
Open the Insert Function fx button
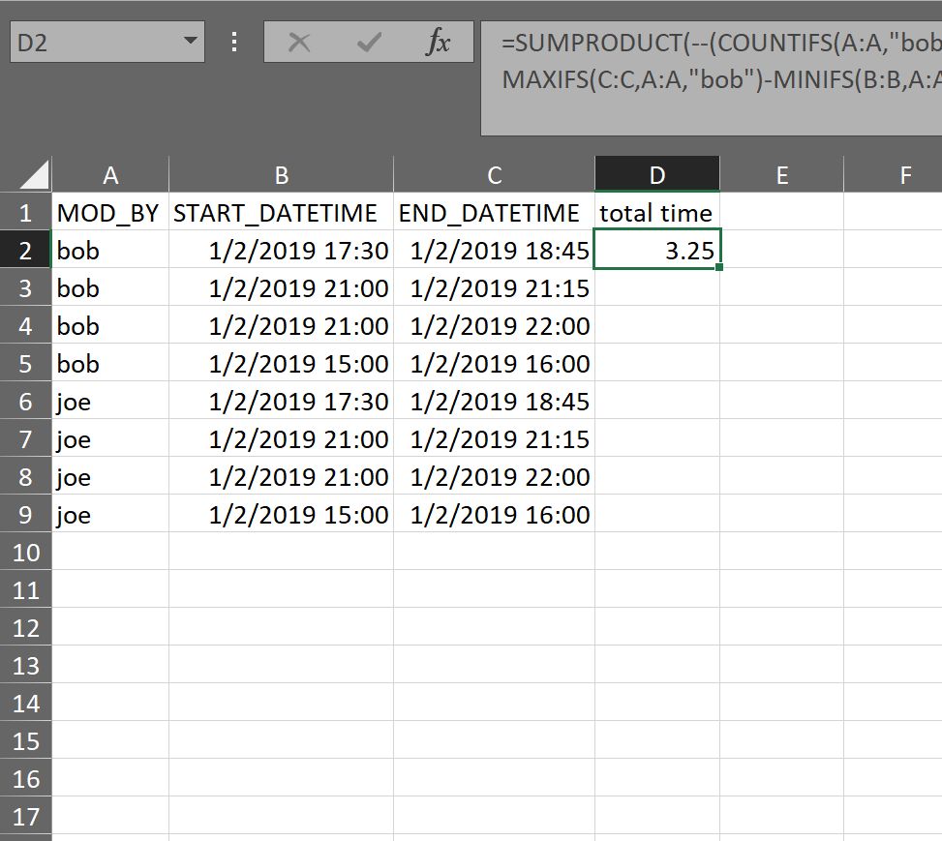(x=438, y=42)
